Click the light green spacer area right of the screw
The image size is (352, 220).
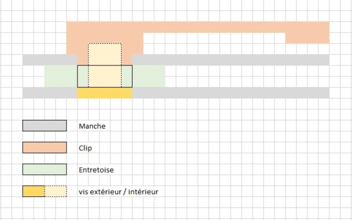149,76
